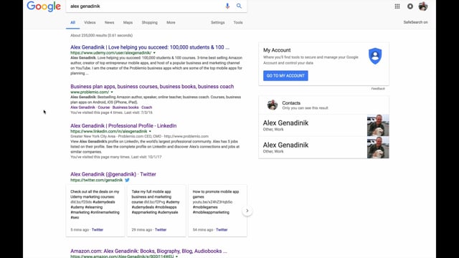Switch to the Maps tab
The width and height of the screenshot is (459, 258).
click(x=128, y=22)
